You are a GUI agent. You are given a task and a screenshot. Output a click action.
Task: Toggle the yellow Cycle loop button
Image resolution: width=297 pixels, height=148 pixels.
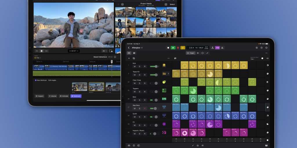click(183, 48)
